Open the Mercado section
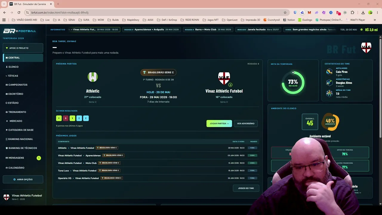Image resolution: width=382 pixels, height=215 pixels. tap(23, 121)
